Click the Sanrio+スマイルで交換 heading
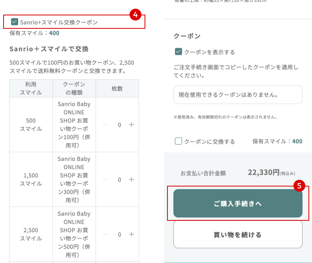Image resolution: width=312 pixels, height=263 pixels. pyautogui.click(x=49, y=49)
